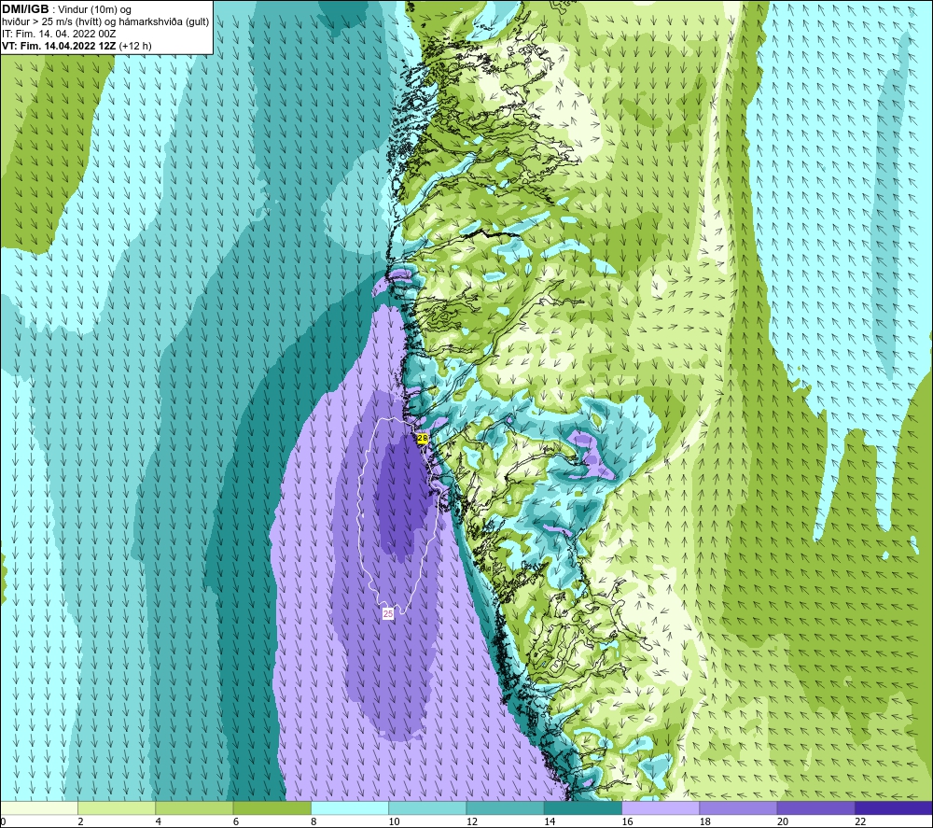Click the '(+12 h)' forecast offset text

[x=135, y=46]
